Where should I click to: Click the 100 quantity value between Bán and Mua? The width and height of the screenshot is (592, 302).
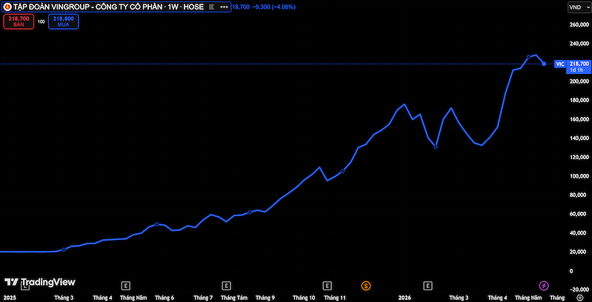click(x=41, y=22)
